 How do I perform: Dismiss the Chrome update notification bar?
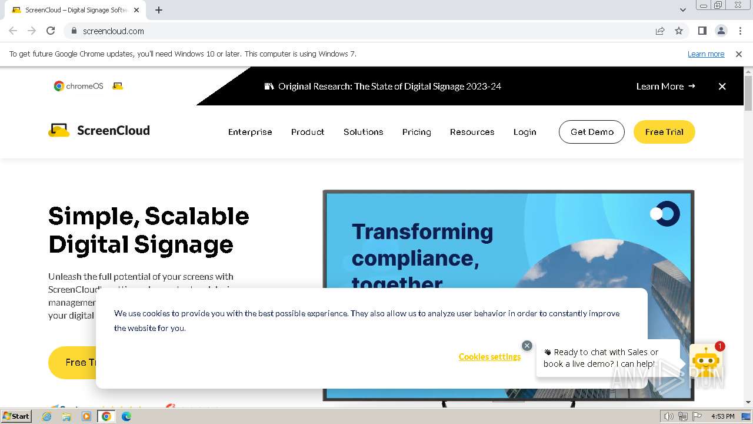tap(739, 54)
